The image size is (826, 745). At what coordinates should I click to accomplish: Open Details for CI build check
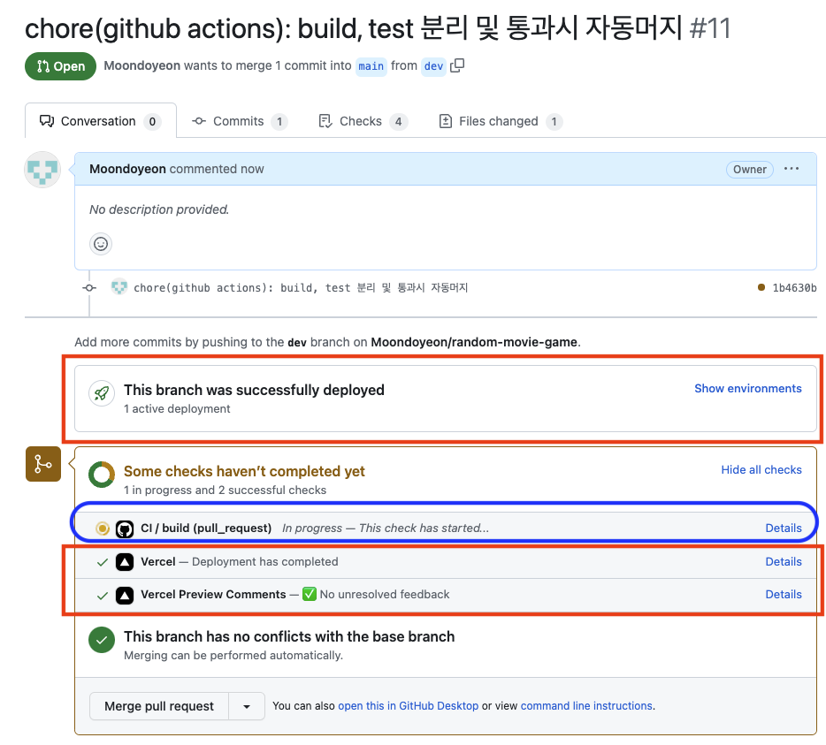click(783, 528)
